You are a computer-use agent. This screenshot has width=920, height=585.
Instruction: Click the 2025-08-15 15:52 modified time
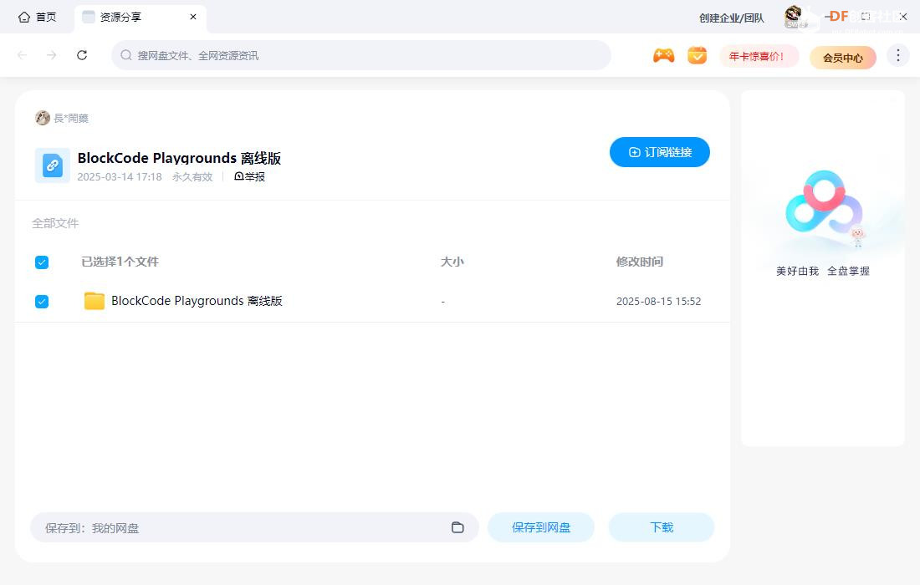pyautogui.click(x=658, y=302)
